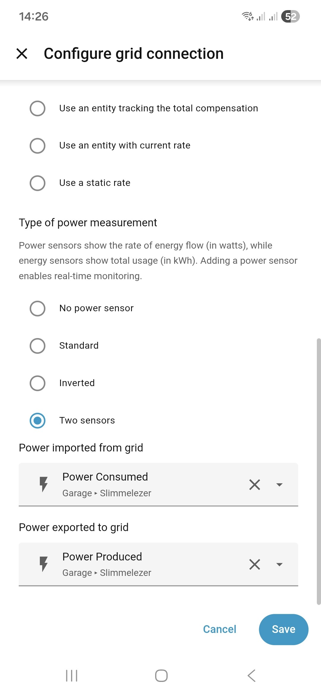Click the vertical scrollbar on right edge

(319, 471)
